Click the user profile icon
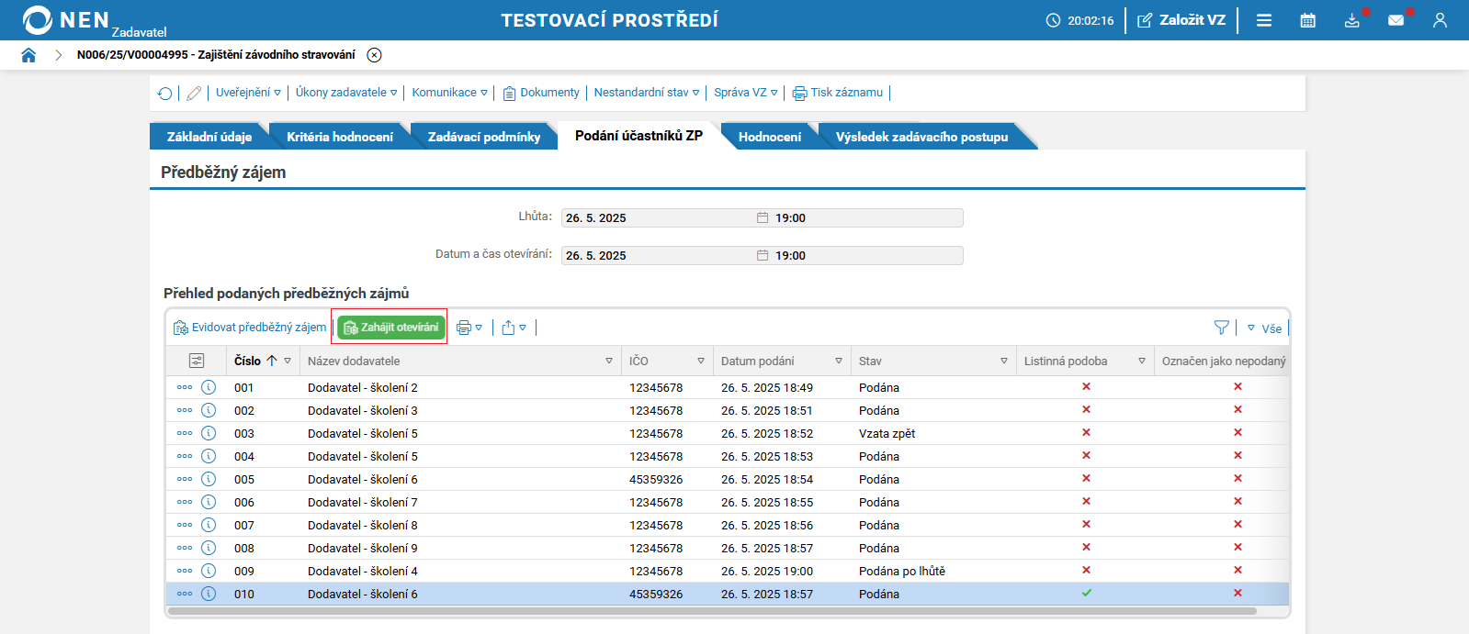 (x=1440, y=20)
